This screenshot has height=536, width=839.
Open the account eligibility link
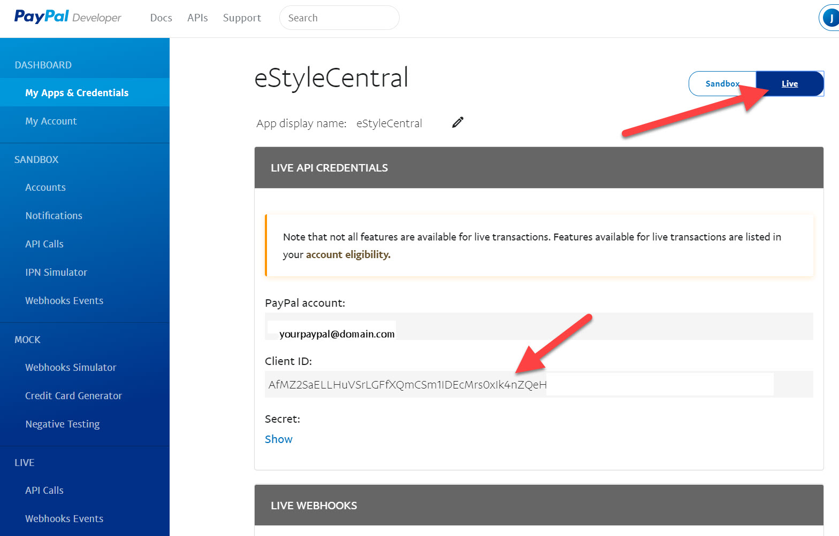pyautogui.click(x=348, y=254)
